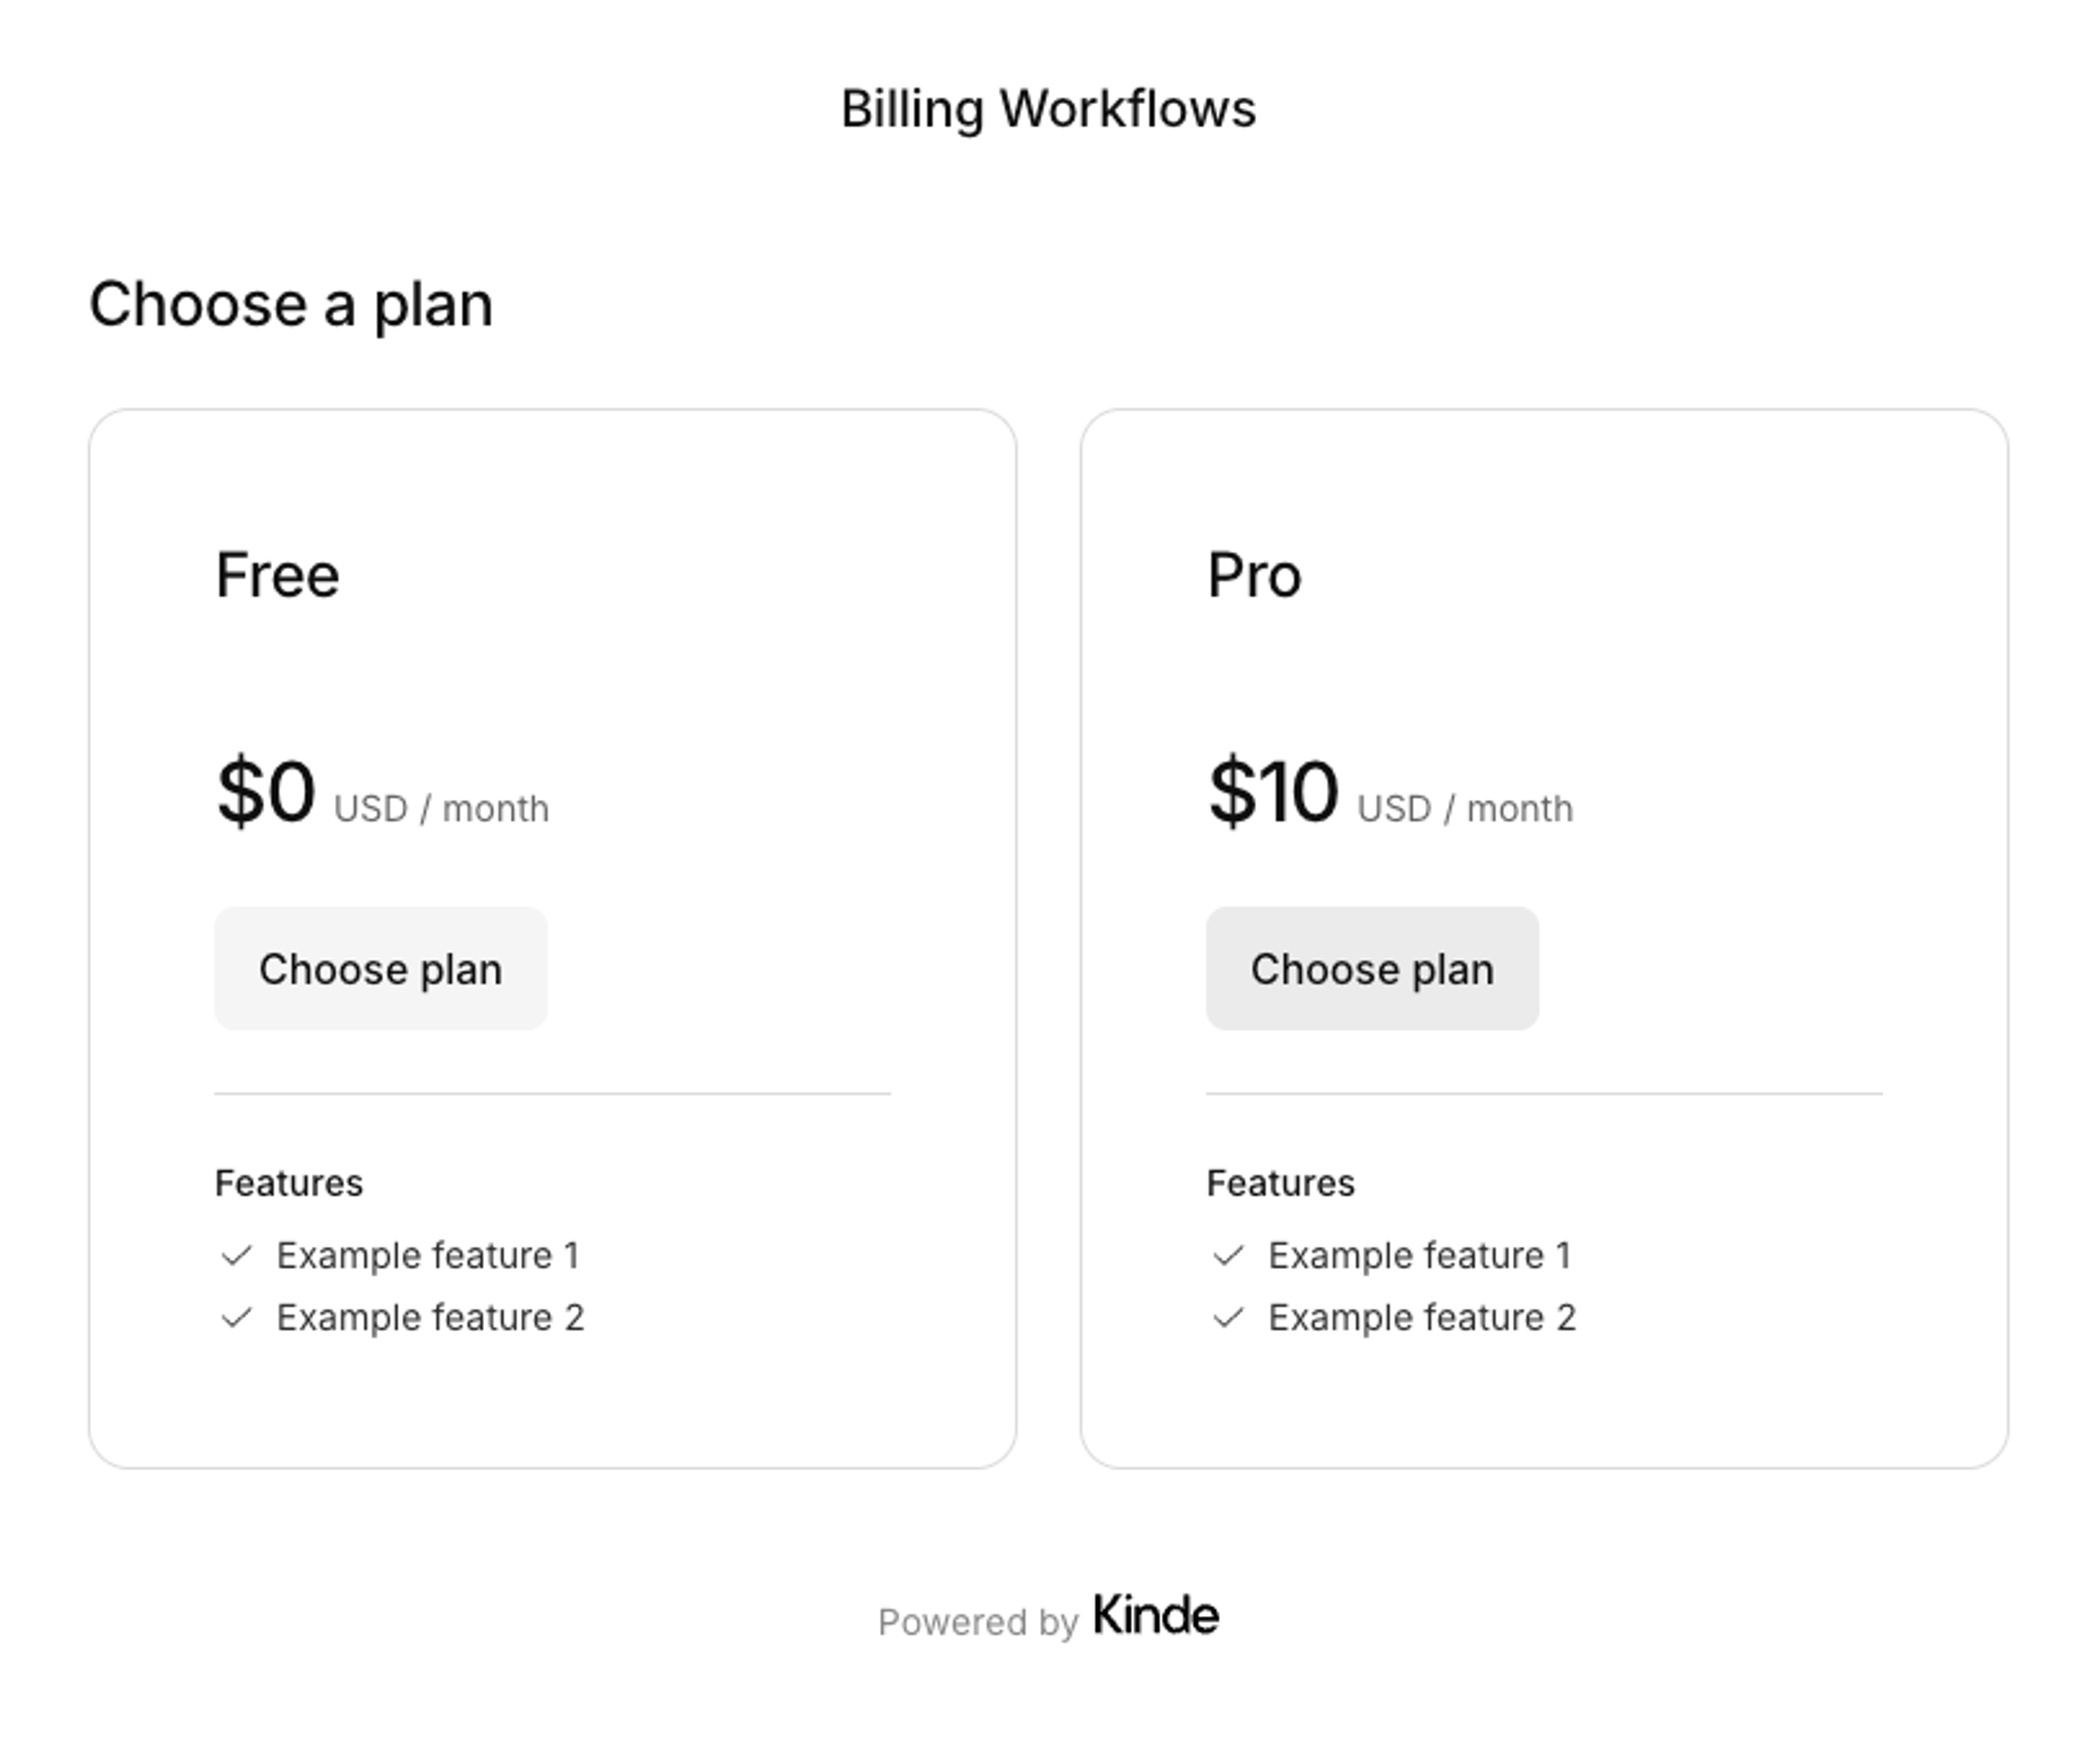Viewport: 2100px width, 1746px height.
Task: Select Example feature 1 text under Pro
Action: point(1420,1255)
